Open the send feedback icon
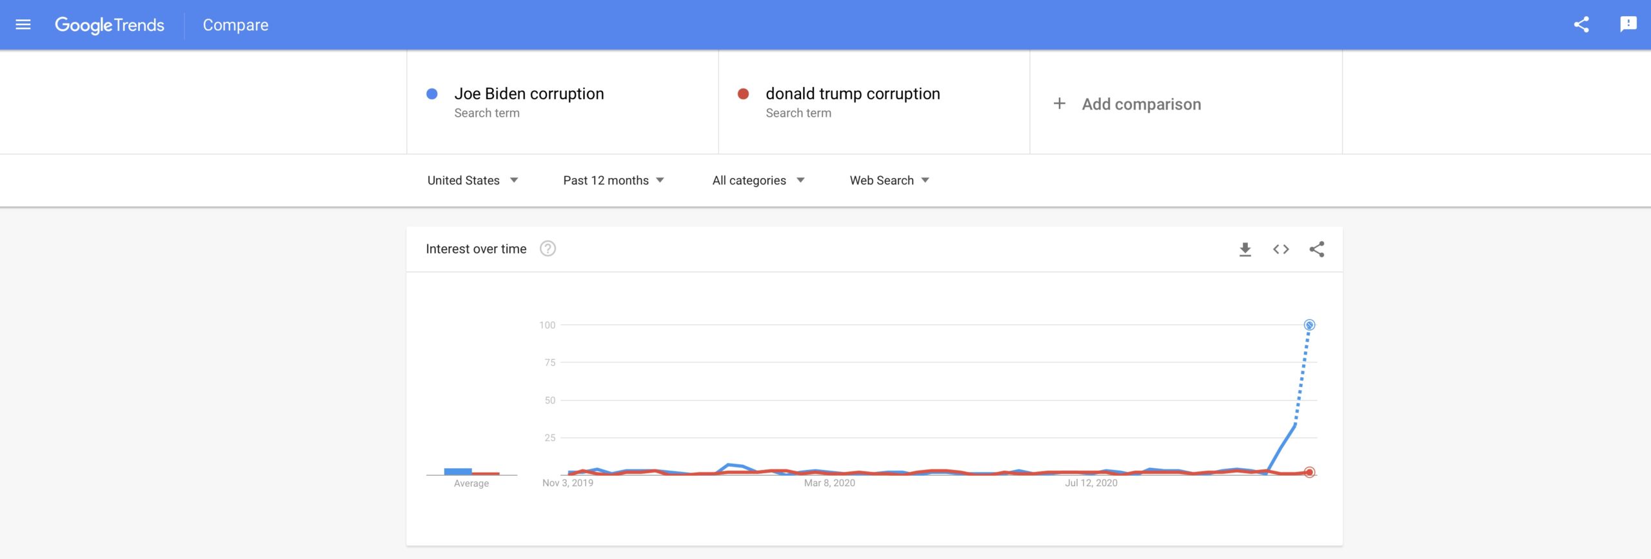 pyautogui.click(x=1628, y=25)
